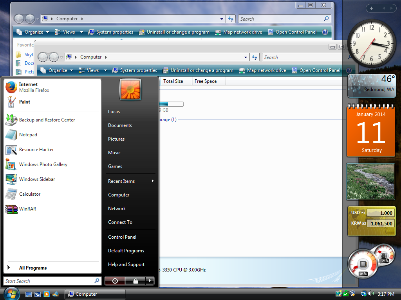Open Organize dropdown in front window
The image size is (401, 300).
pos(57,70)
